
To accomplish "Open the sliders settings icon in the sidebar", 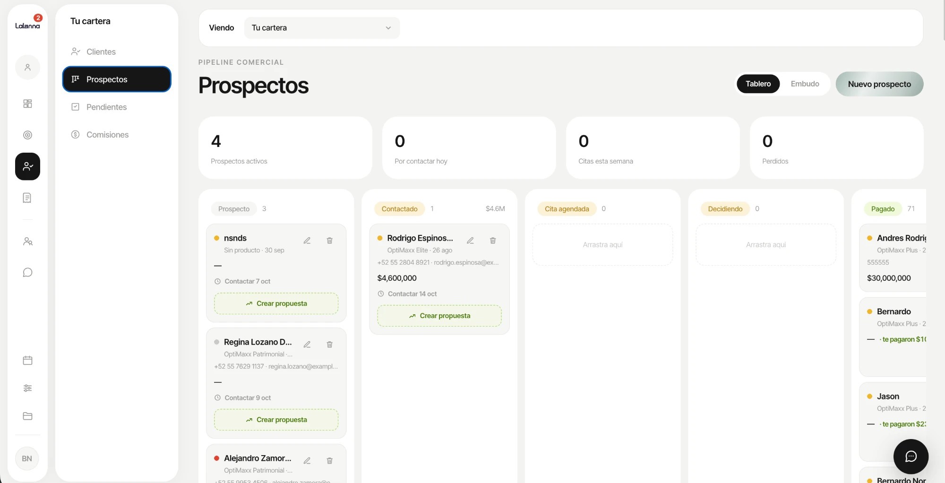I will point(27,388).
